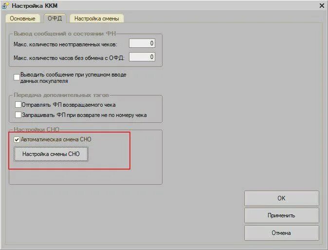Click the Настройка ККМ title bar icon
Viewport: 328px width, 250px height.
point(4,6)
